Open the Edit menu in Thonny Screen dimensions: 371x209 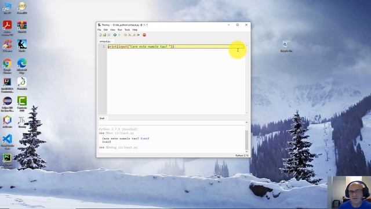tap(106, 30)
